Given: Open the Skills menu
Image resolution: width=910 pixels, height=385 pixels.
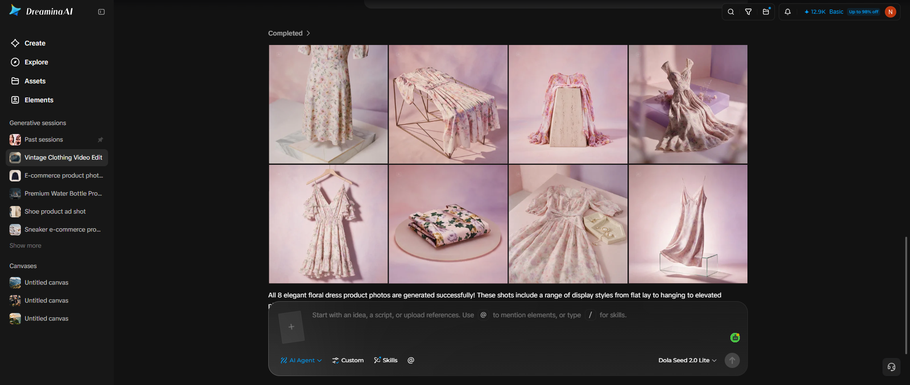Looking at the screenshot, I should (x=386, y=360).
